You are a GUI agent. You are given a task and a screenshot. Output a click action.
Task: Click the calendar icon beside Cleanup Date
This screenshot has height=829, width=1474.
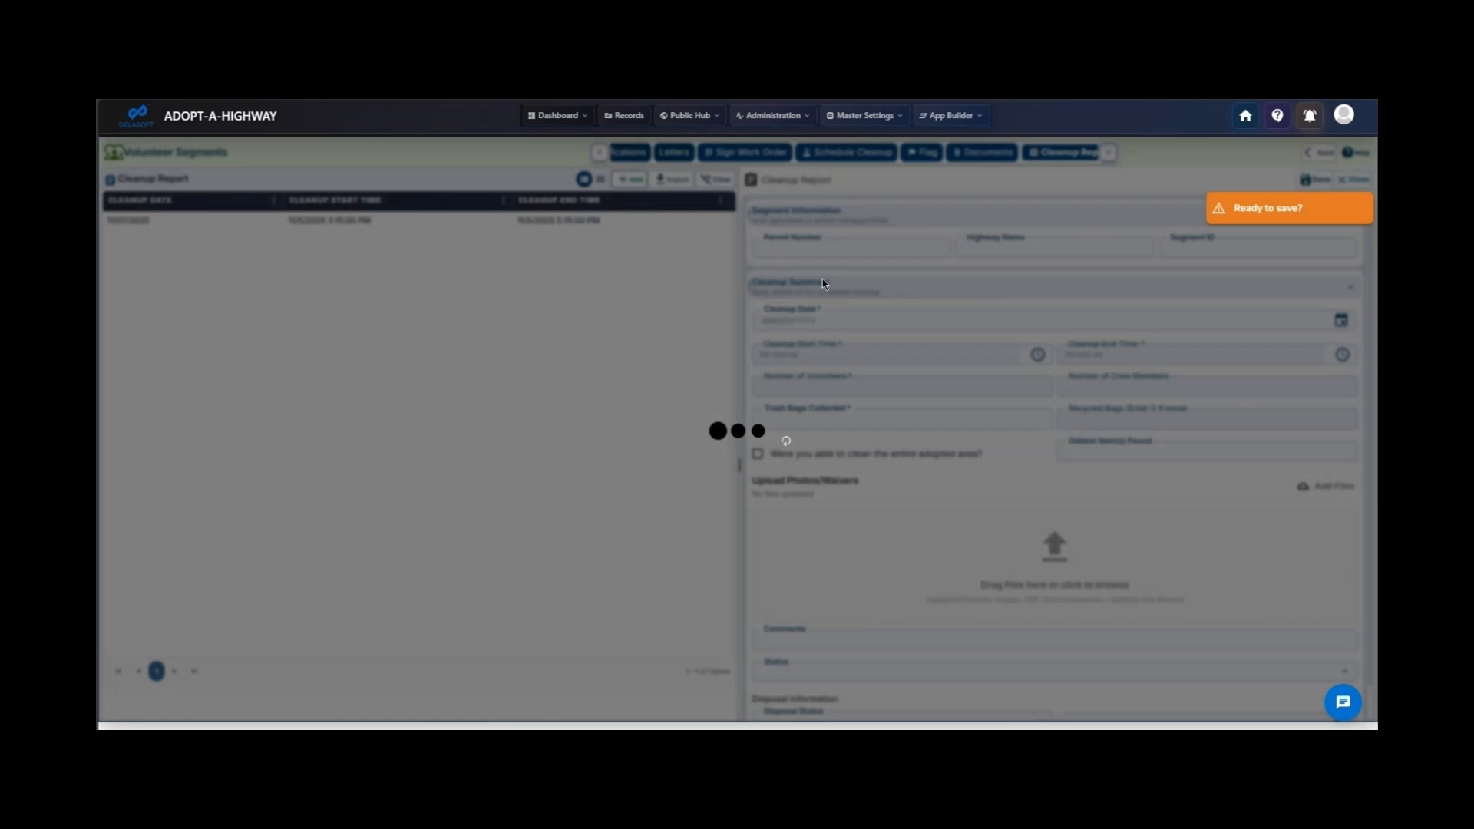pos(1340,320)
